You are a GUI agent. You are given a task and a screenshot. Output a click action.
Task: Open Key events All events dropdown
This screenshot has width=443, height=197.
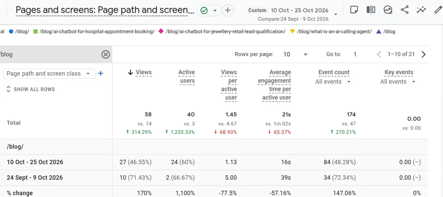pos(398,82)
